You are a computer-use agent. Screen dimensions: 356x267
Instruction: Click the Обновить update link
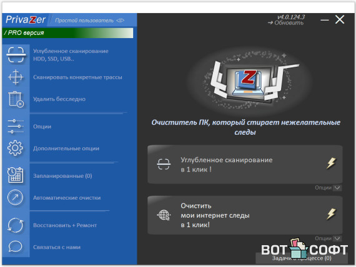[x=285, y=23]
